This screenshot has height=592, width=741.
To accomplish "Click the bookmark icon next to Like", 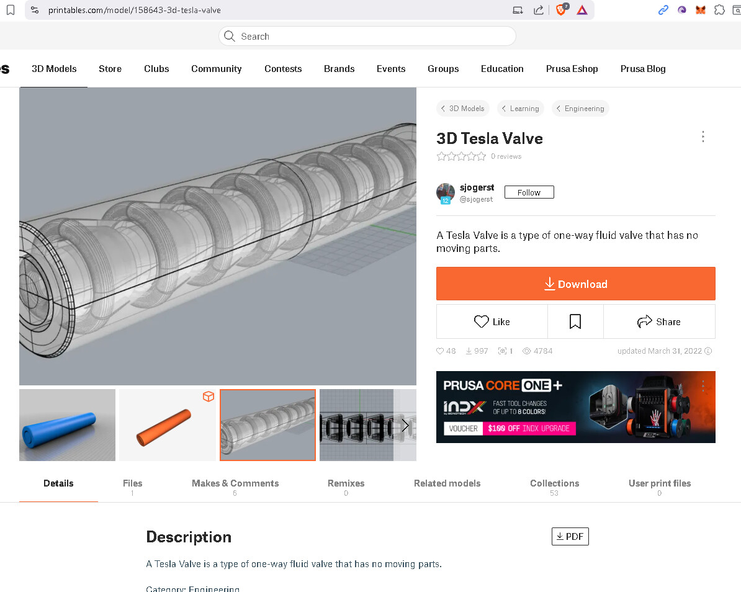I will tap(575, 321).
